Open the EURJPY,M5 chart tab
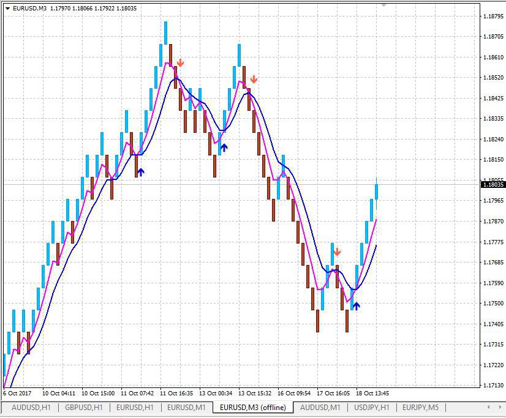This screenshot has height=418, width=506. [420, 408]
